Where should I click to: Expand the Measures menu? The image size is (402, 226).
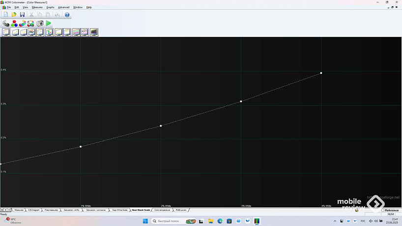(37, 7)
